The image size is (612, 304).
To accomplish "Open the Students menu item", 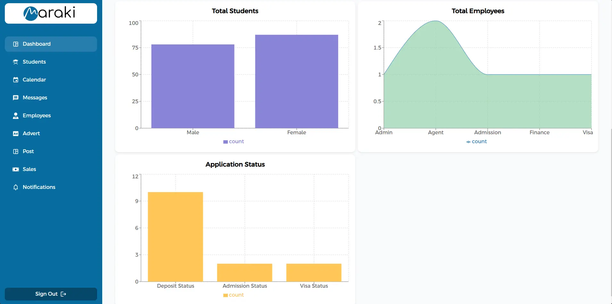I will coord(34,62).
